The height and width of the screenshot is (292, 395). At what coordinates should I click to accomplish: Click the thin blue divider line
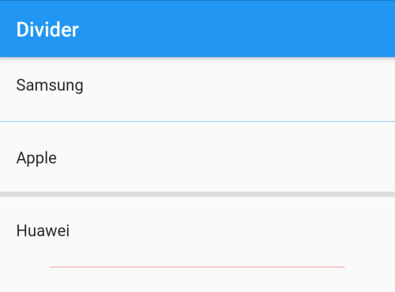point(197,121)
